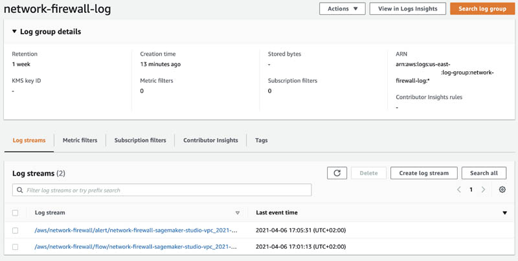Click the Search all button
The height and width of the screenshot is (261, 518).
pyautogui.click(x=484, y=173)
